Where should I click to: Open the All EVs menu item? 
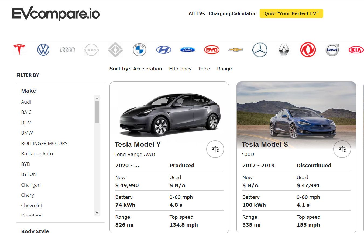[x=197, y=13]
